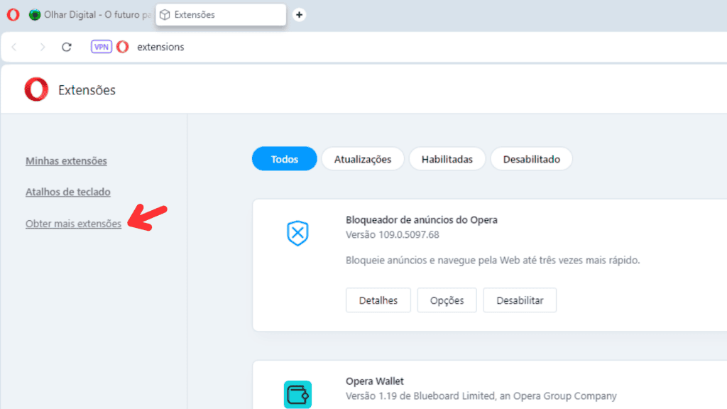
Task: Click Detalhes on the ad blocker card
Action: (x=378, y=300)
